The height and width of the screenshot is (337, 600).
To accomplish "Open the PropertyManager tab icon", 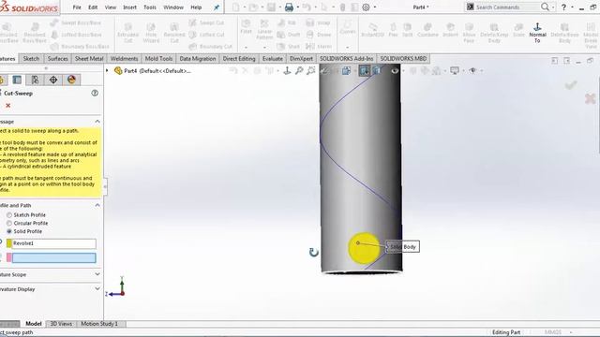I will (x=17, y=80).
